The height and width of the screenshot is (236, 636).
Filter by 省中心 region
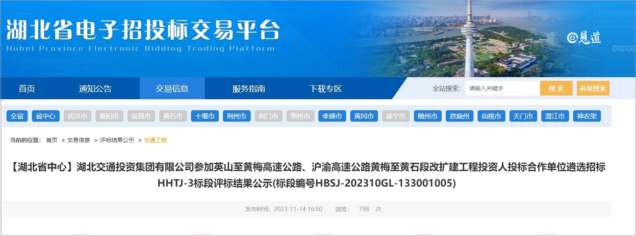click(x=46, y=116)
